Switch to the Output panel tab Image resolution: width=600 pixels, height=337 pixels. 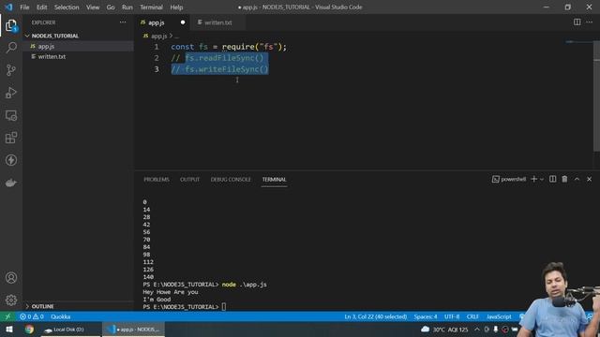(189, 180)
